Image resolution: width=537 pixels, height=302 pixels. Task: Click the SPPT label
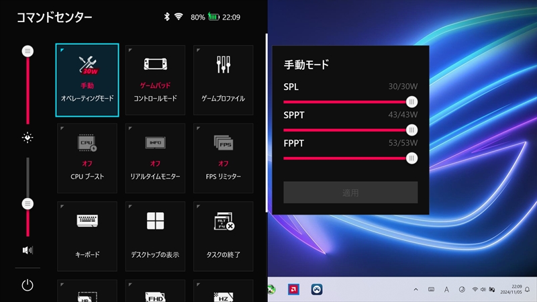(294, 115)
